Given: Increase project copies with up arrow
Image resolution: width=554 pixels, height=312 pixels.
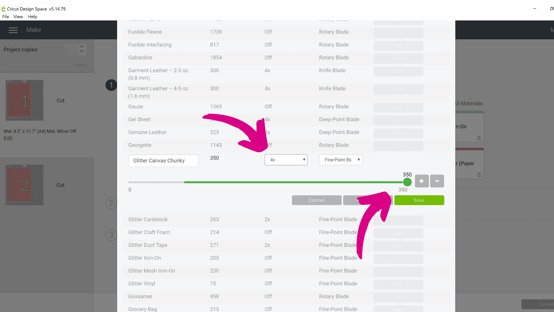Looking at the screenshot, I should point(82,47).
